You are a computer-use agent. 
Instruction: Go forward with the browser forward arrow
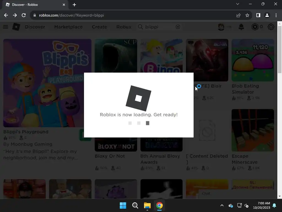(x=15, y=15)
